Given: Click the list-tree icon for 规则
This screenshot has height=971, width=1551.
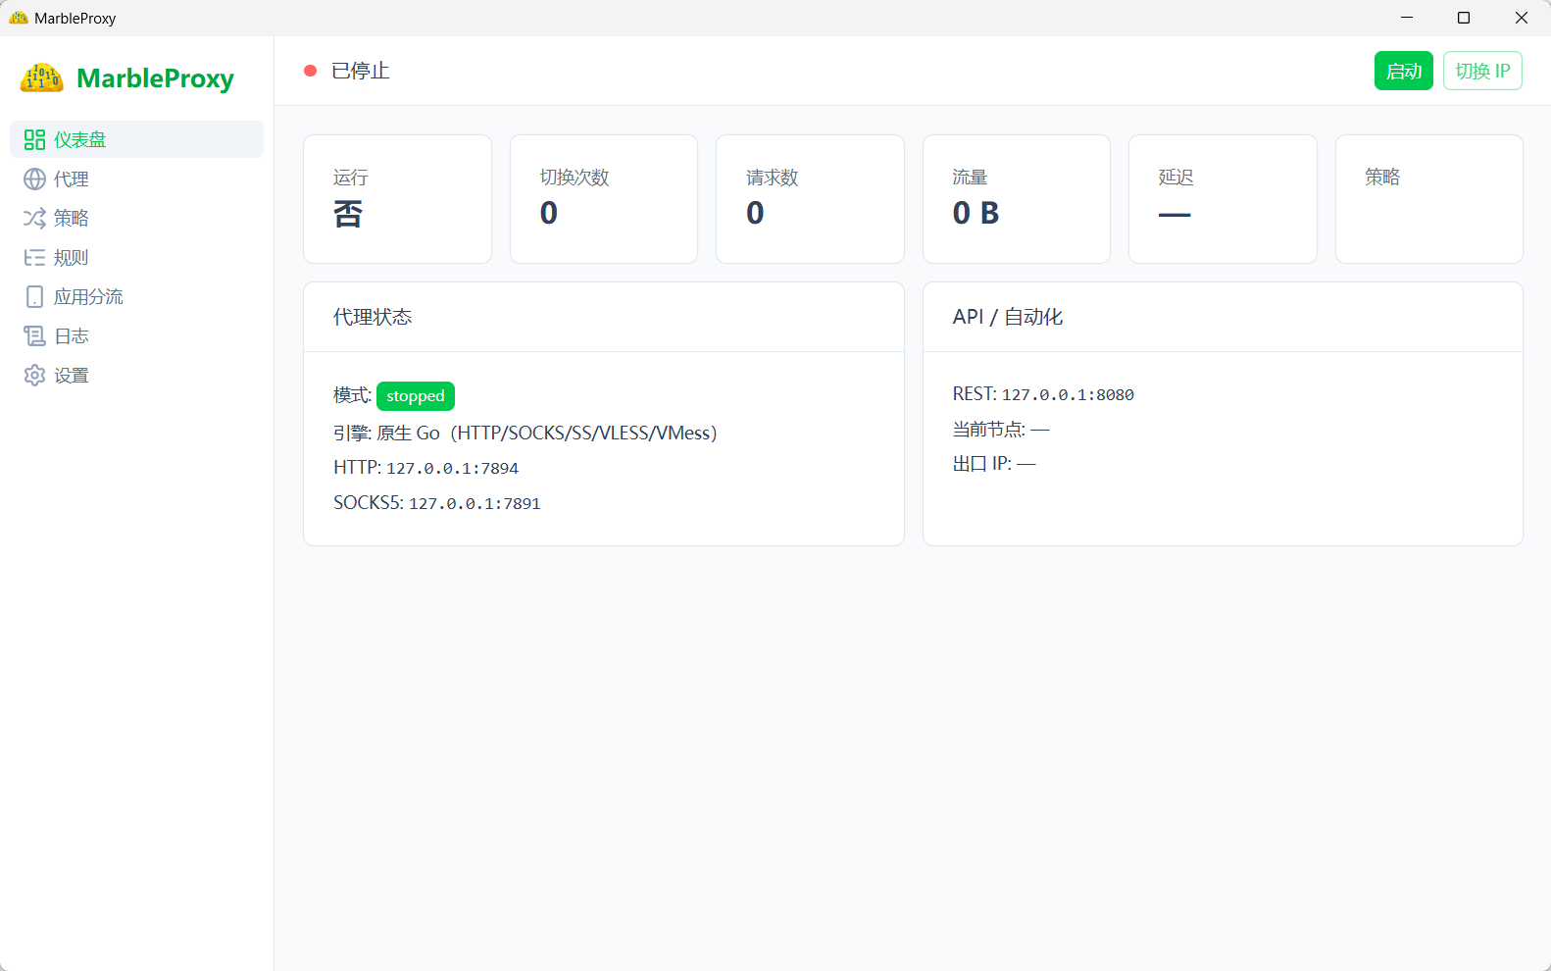Looking at the screenshot, I should (34, 257).
